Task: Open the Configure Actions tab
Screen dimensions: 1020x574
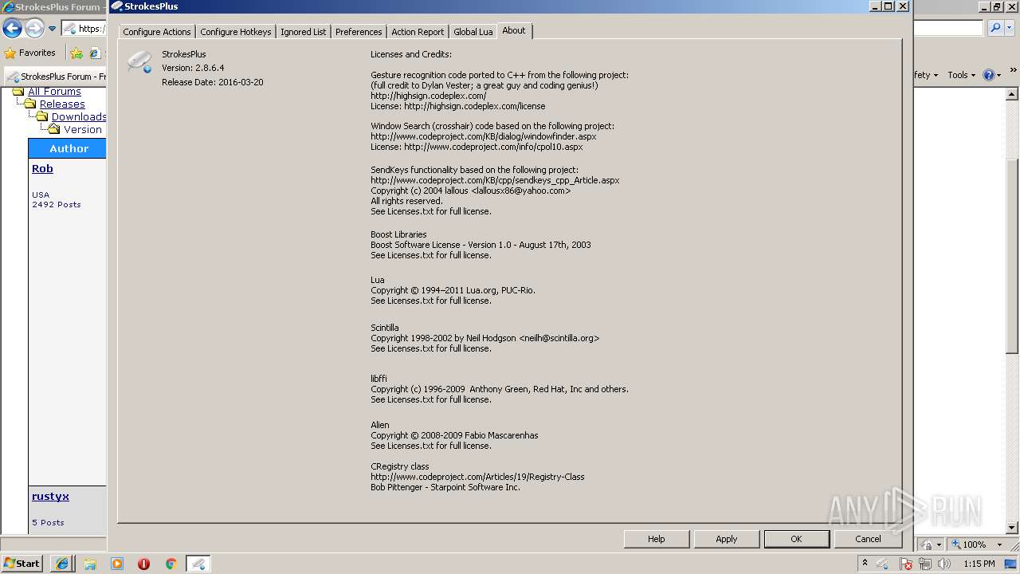Action: click(157, 32)
